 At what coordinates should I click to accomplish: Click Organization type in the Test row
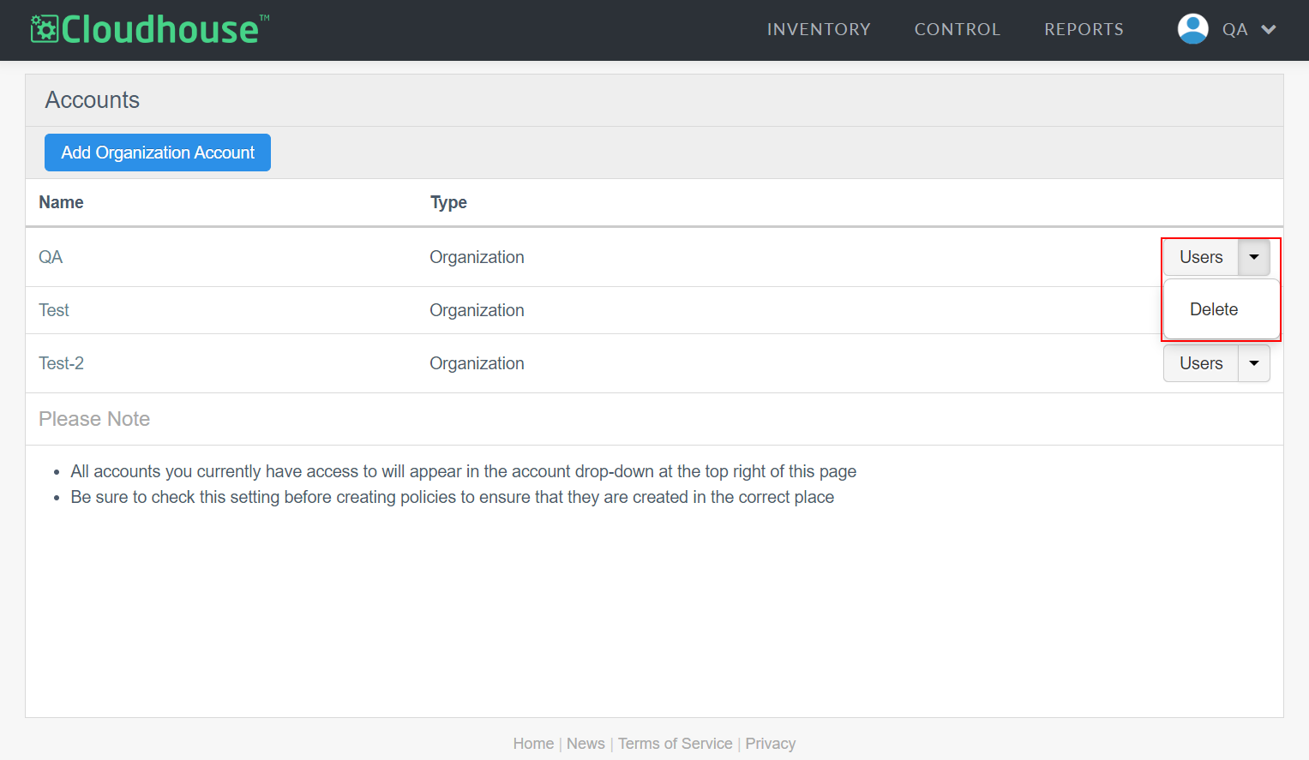477,310
